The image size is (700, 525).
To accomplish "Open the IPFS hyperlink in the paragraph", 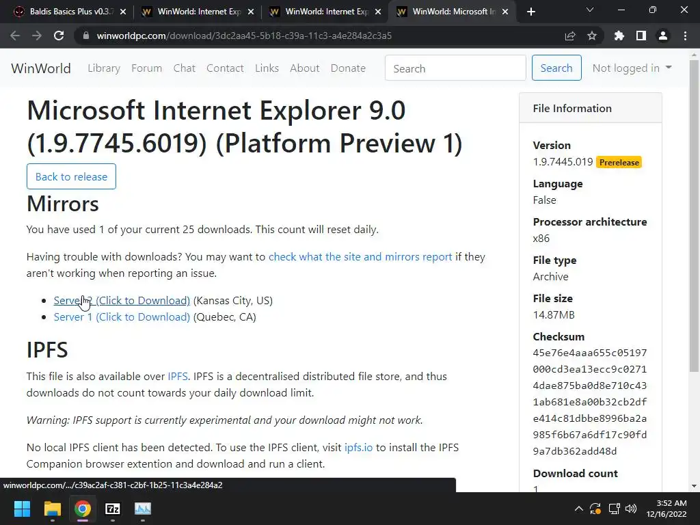I will click(x=178, y=377).
